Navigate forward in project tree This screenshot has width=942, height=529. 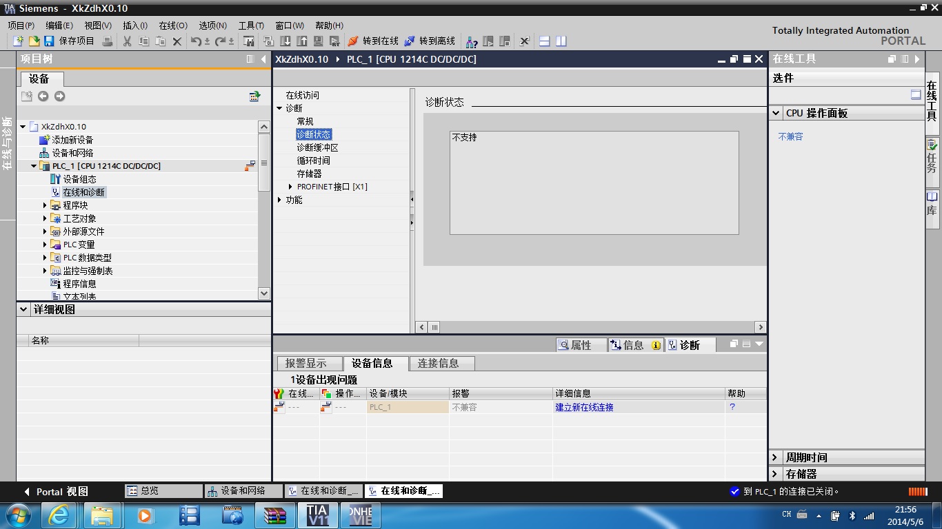tap(59, 96)
